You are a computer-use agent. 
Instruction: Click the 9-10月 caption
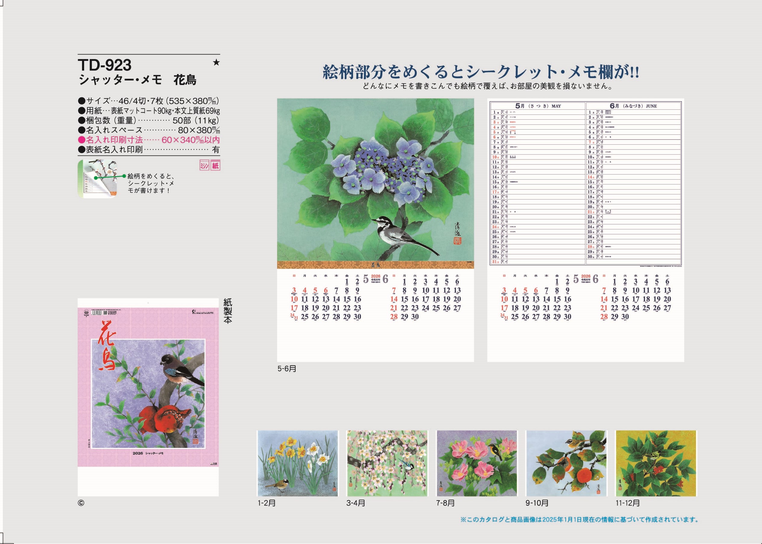537,503
